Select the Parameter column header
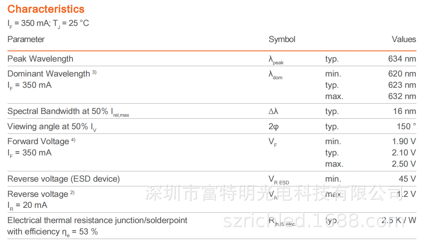This screenshot has width=423, height=245. 26,39
